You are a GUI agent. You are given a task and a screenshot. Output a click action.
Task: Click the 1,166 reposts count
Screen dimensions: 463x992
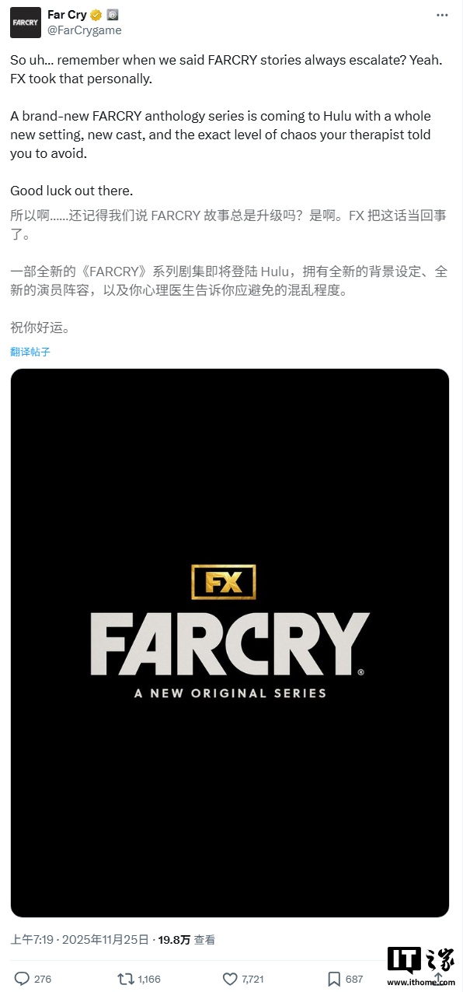click(x=149, y=979)
